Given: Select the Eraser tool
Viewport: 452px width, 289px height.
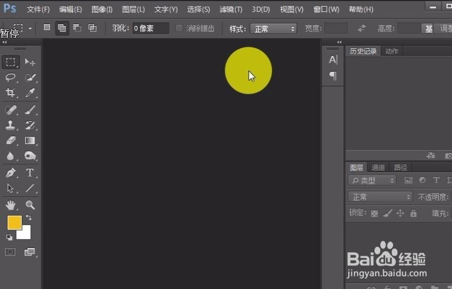Looking at the screenshot, I should coord(11,140).
